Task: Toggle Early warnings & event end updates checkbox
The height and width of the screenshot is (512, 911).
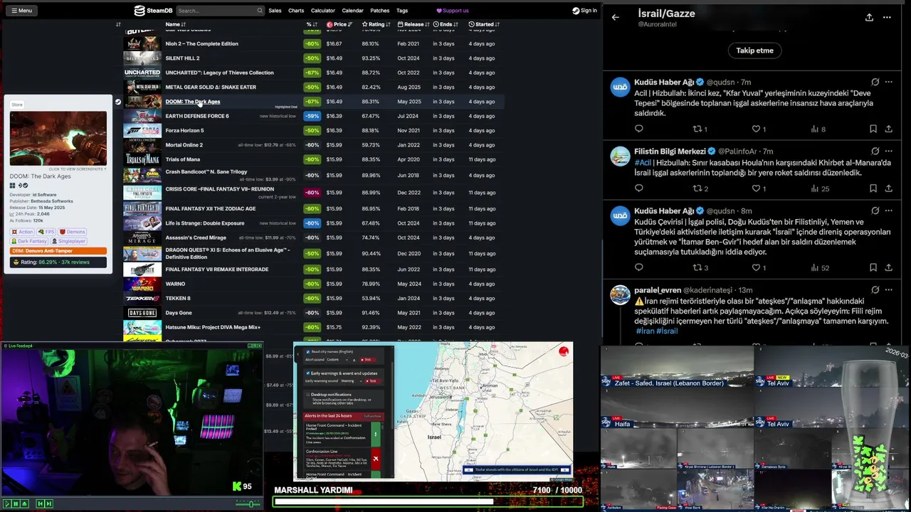Action: coord(307,373)
